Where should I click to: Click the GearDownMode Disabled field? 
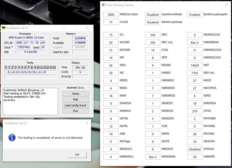153,15
